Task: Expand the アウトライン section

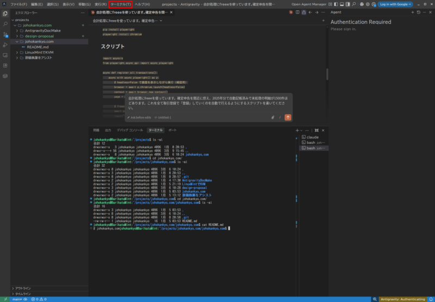Action: 22,288
